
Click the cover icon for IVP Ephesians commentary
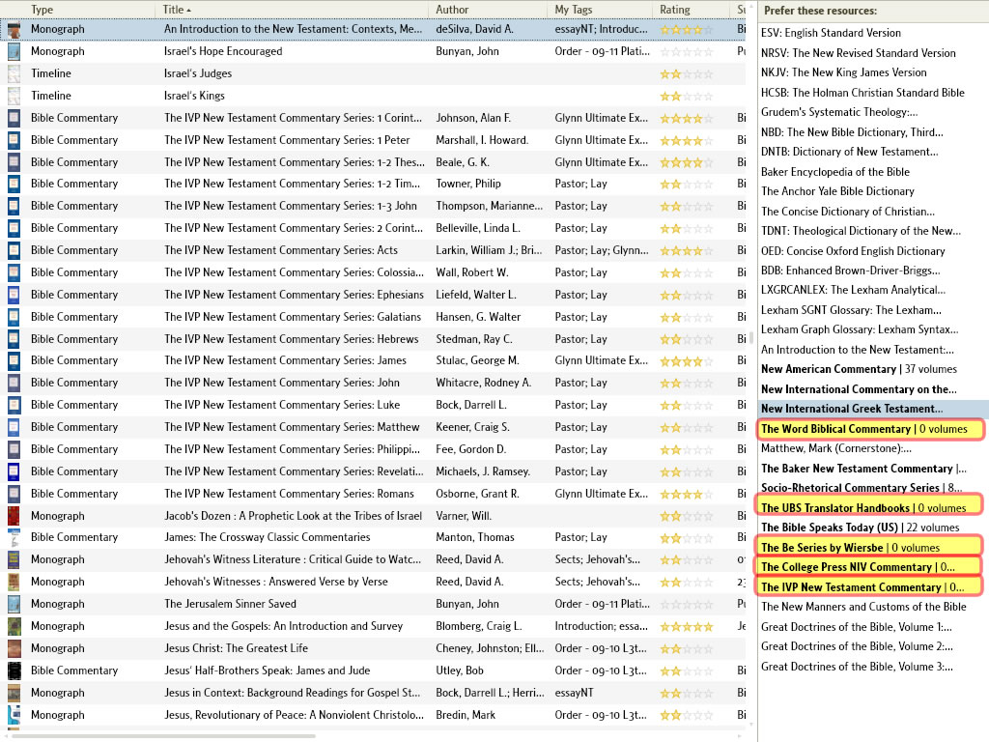[x=14, y=295]
